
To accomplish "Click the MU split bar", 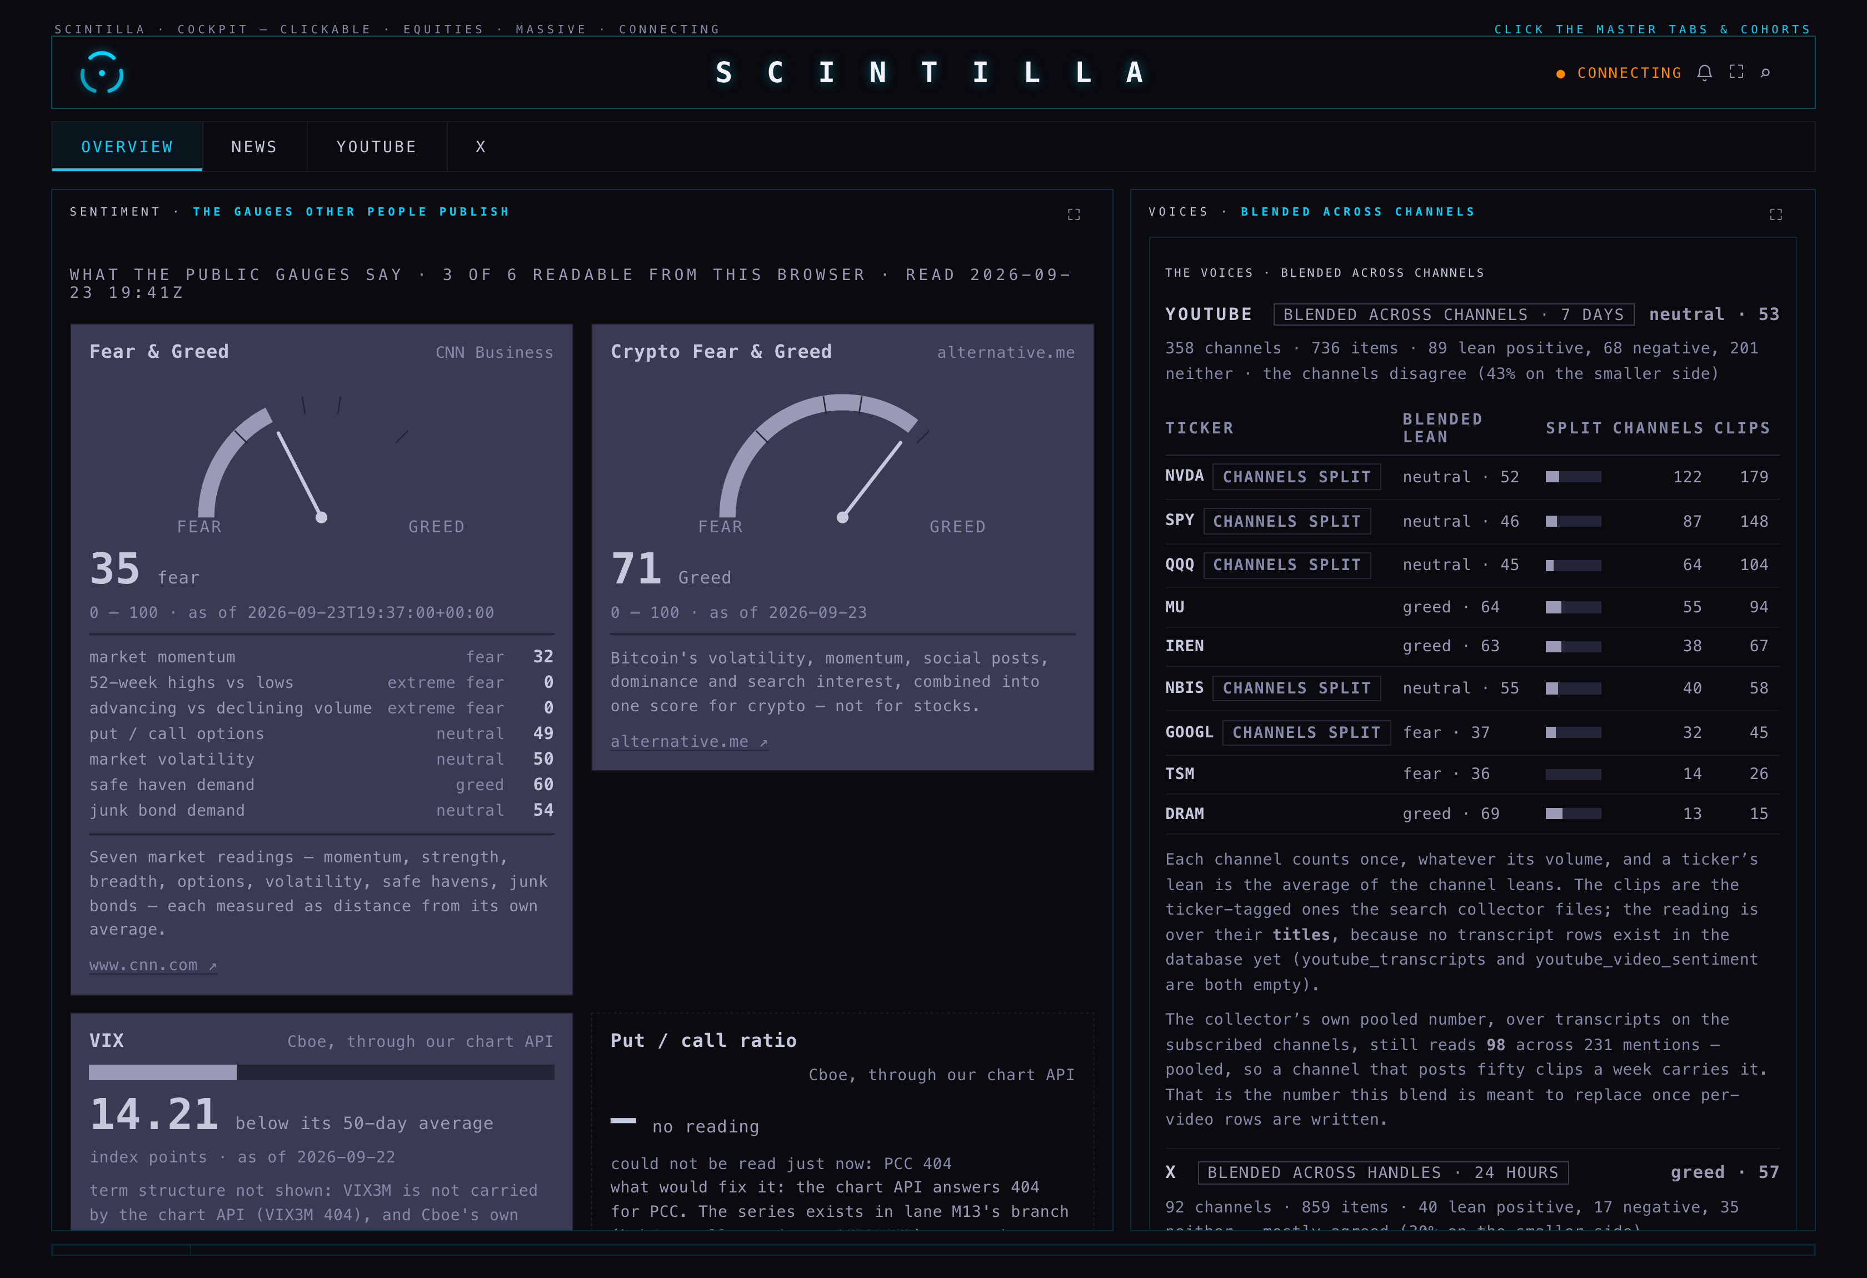I will [1573, 607].
